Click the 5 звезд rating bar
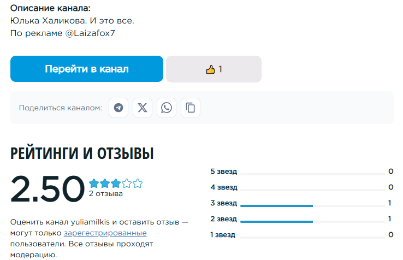Screen dimensions: 403x260 pyautogui.click(x=312, y=174)
